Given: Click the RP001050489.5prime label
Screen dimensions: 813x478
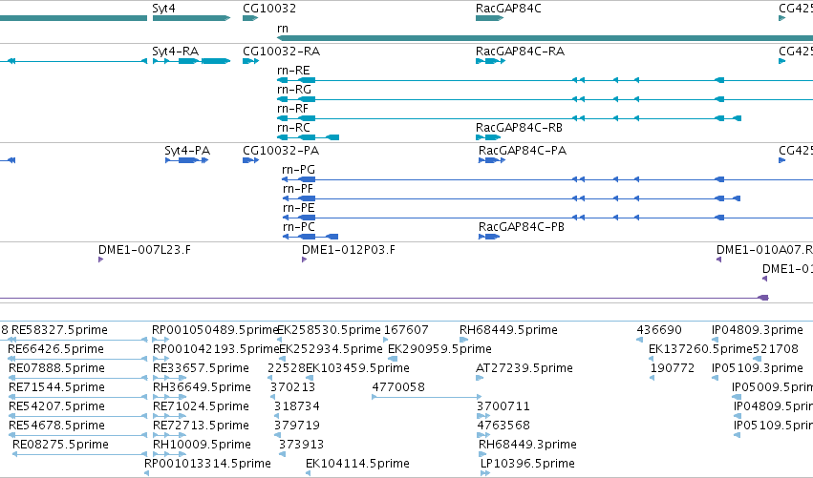Looking at the screenshot, I should [x=216, y=330].
